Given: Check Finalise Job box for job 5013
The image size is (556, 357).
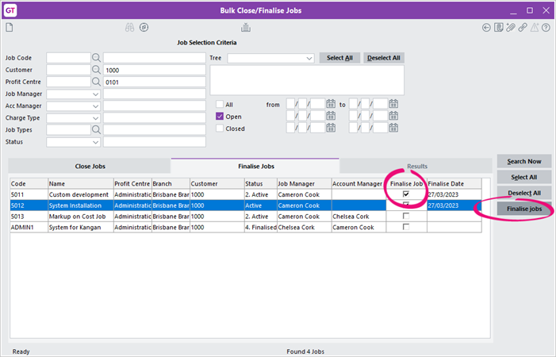Looking at the screenshot, I should click(x=406, y=216).
